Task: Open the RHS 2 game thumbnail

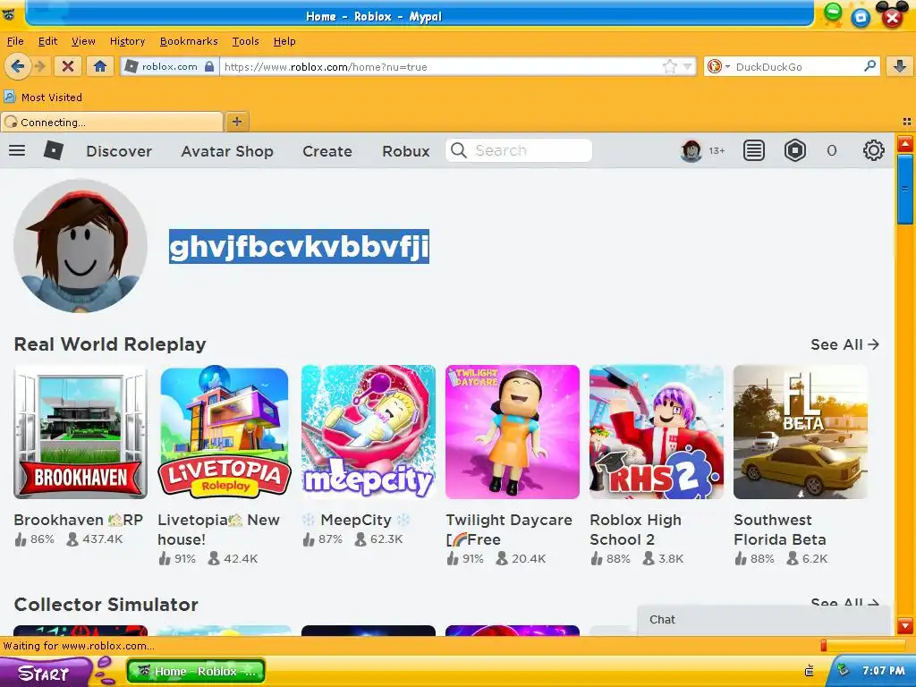Action: click(x=657, y=432)
